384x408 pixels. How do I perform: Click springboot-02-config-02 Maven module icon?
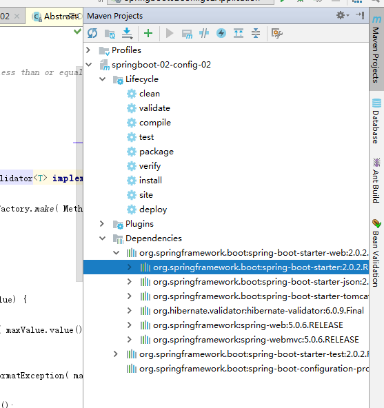pyautogui.click(x=105, y=65)
